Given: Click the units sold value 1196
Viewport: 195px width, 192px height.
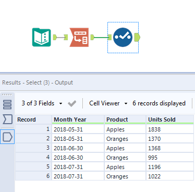Looking at the screenshot, I should pyautogui.click(x=170, y=167).
